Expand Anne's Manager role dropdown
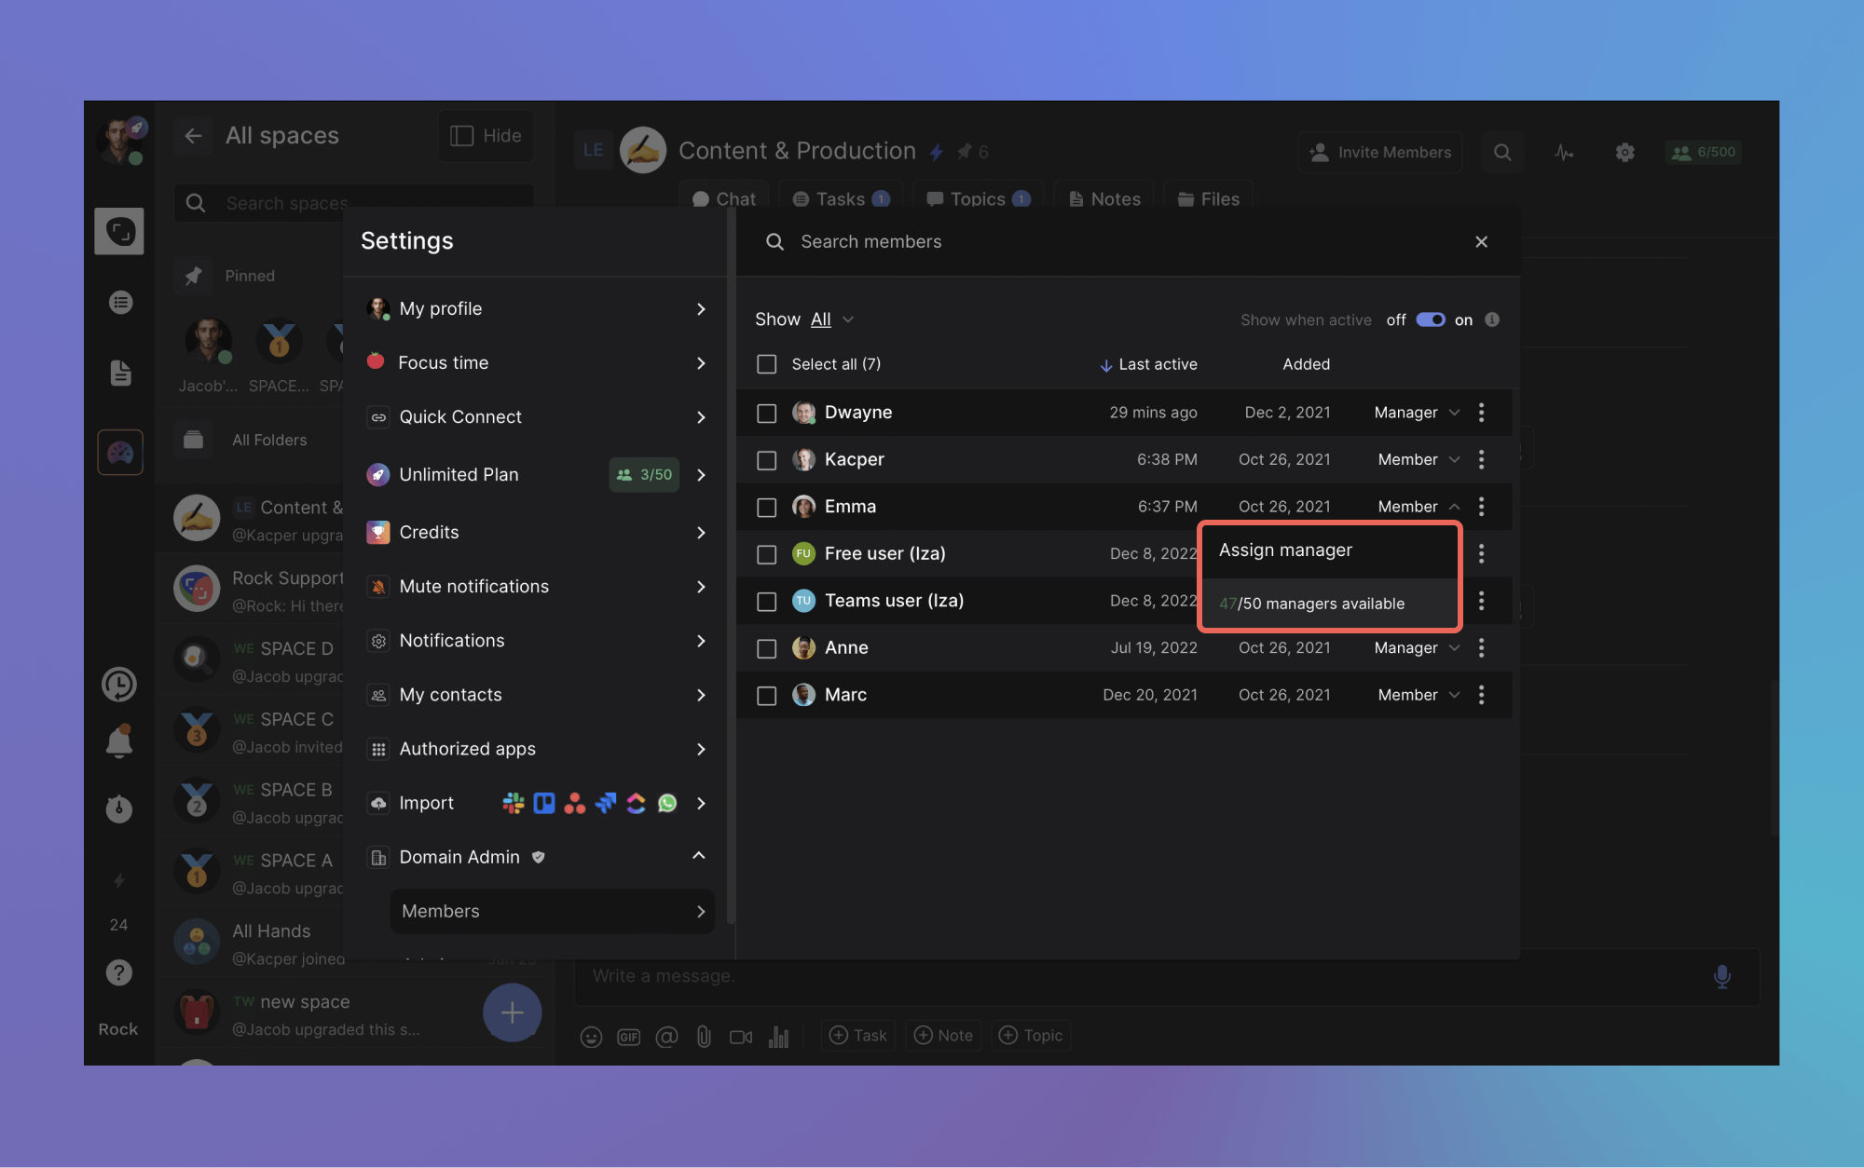 (x=1416, y=648)
